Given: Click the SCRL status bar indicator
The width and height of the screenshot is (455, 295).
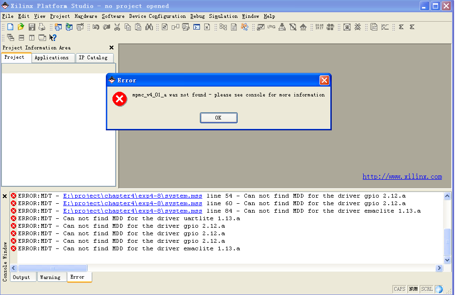Looking at the screenshot, I should pyautogui.click(x=427, y=289).
